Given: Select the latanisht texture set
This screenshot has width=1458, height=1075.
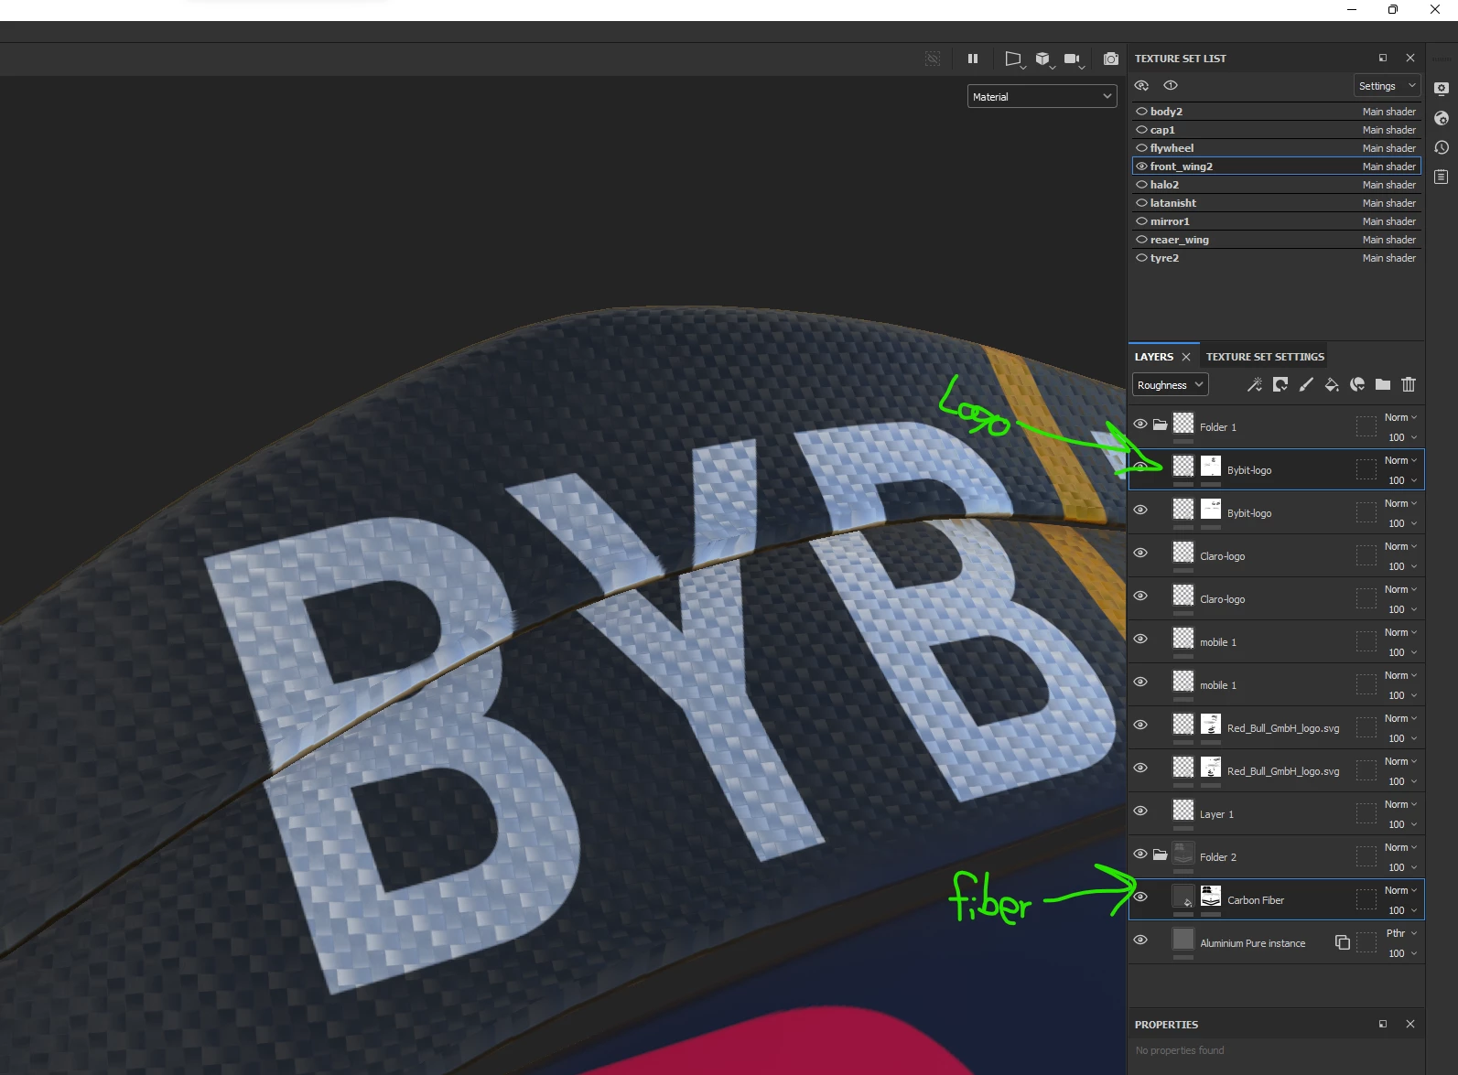Looking at the screenshot, I should point(1277,202).
